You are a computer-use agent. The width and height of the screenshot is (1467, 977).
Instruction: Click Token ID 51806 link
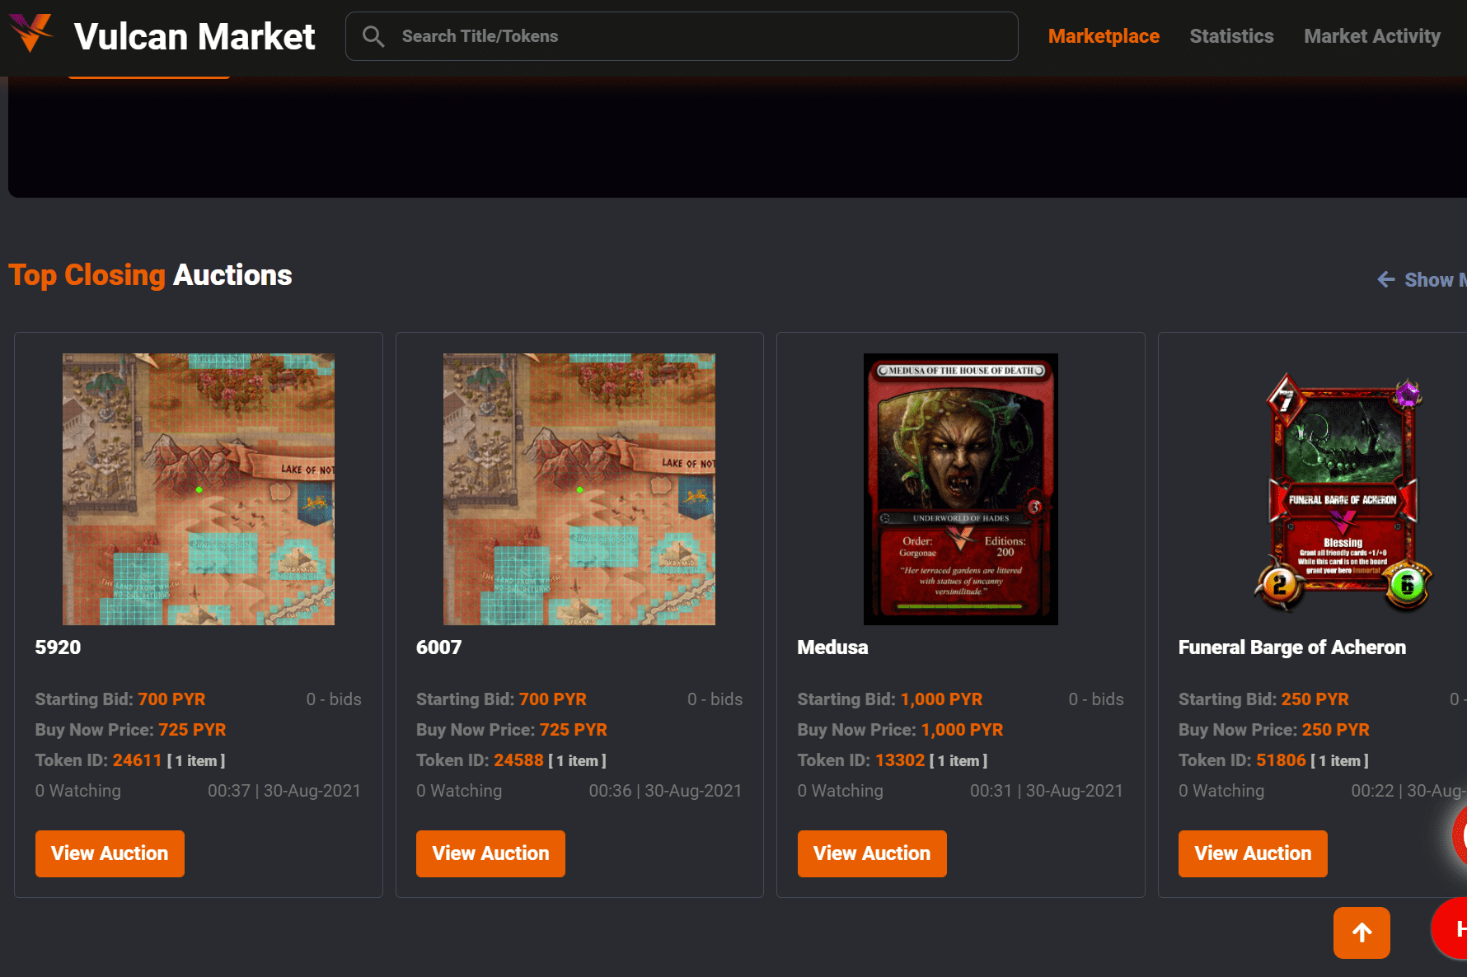coord(1280,760)
